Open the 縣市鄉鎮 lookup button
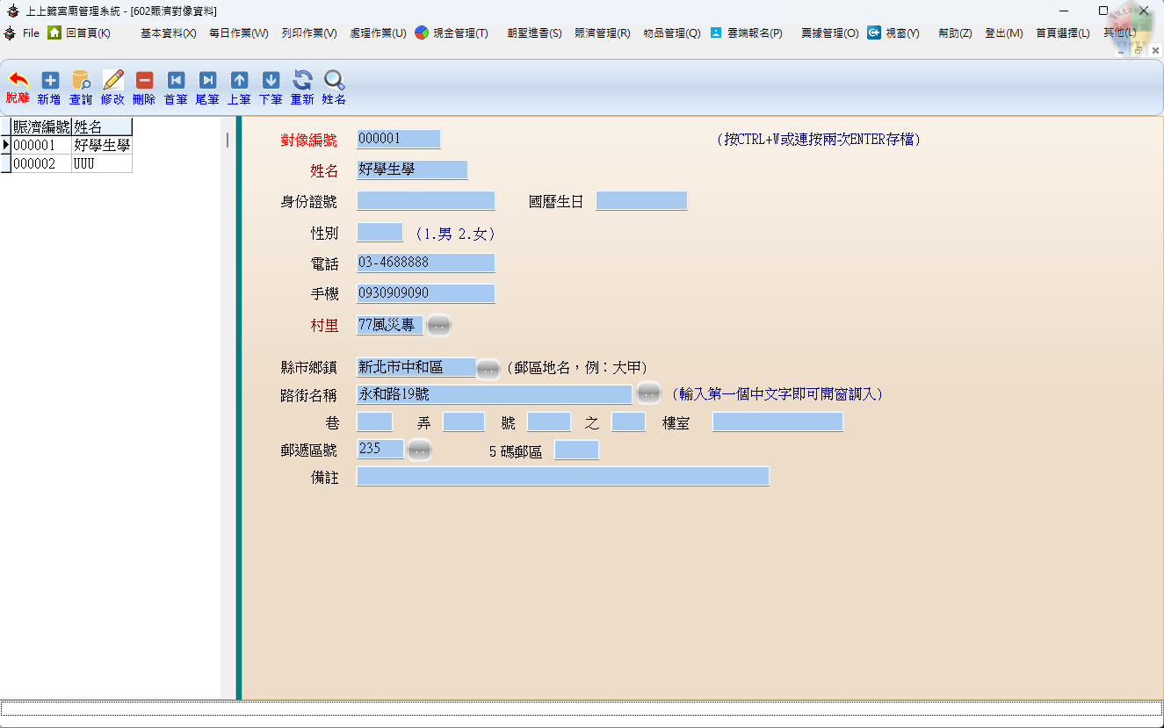 pyautogui.click(x=488, y=369)
